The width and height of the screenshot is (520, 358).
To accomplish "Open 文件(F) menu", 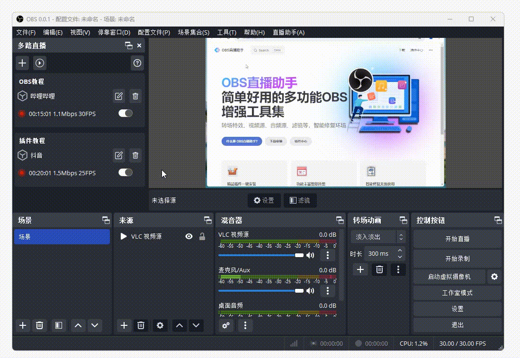I will [26, 33].
